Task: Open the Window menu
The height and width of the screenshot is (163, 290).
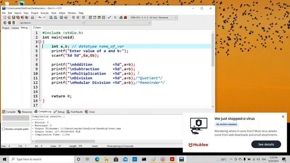Action: pyautogui.click(x=72, y=13)
